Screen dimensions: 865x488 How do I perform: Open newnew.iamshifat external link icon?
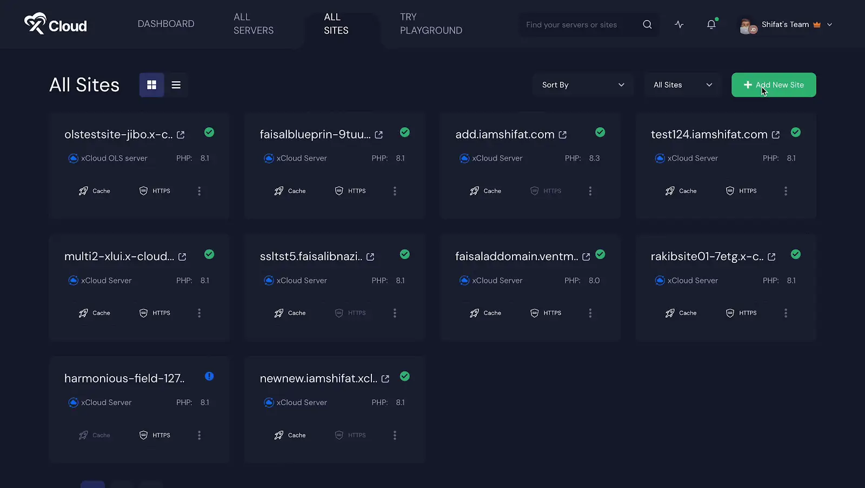385,379
